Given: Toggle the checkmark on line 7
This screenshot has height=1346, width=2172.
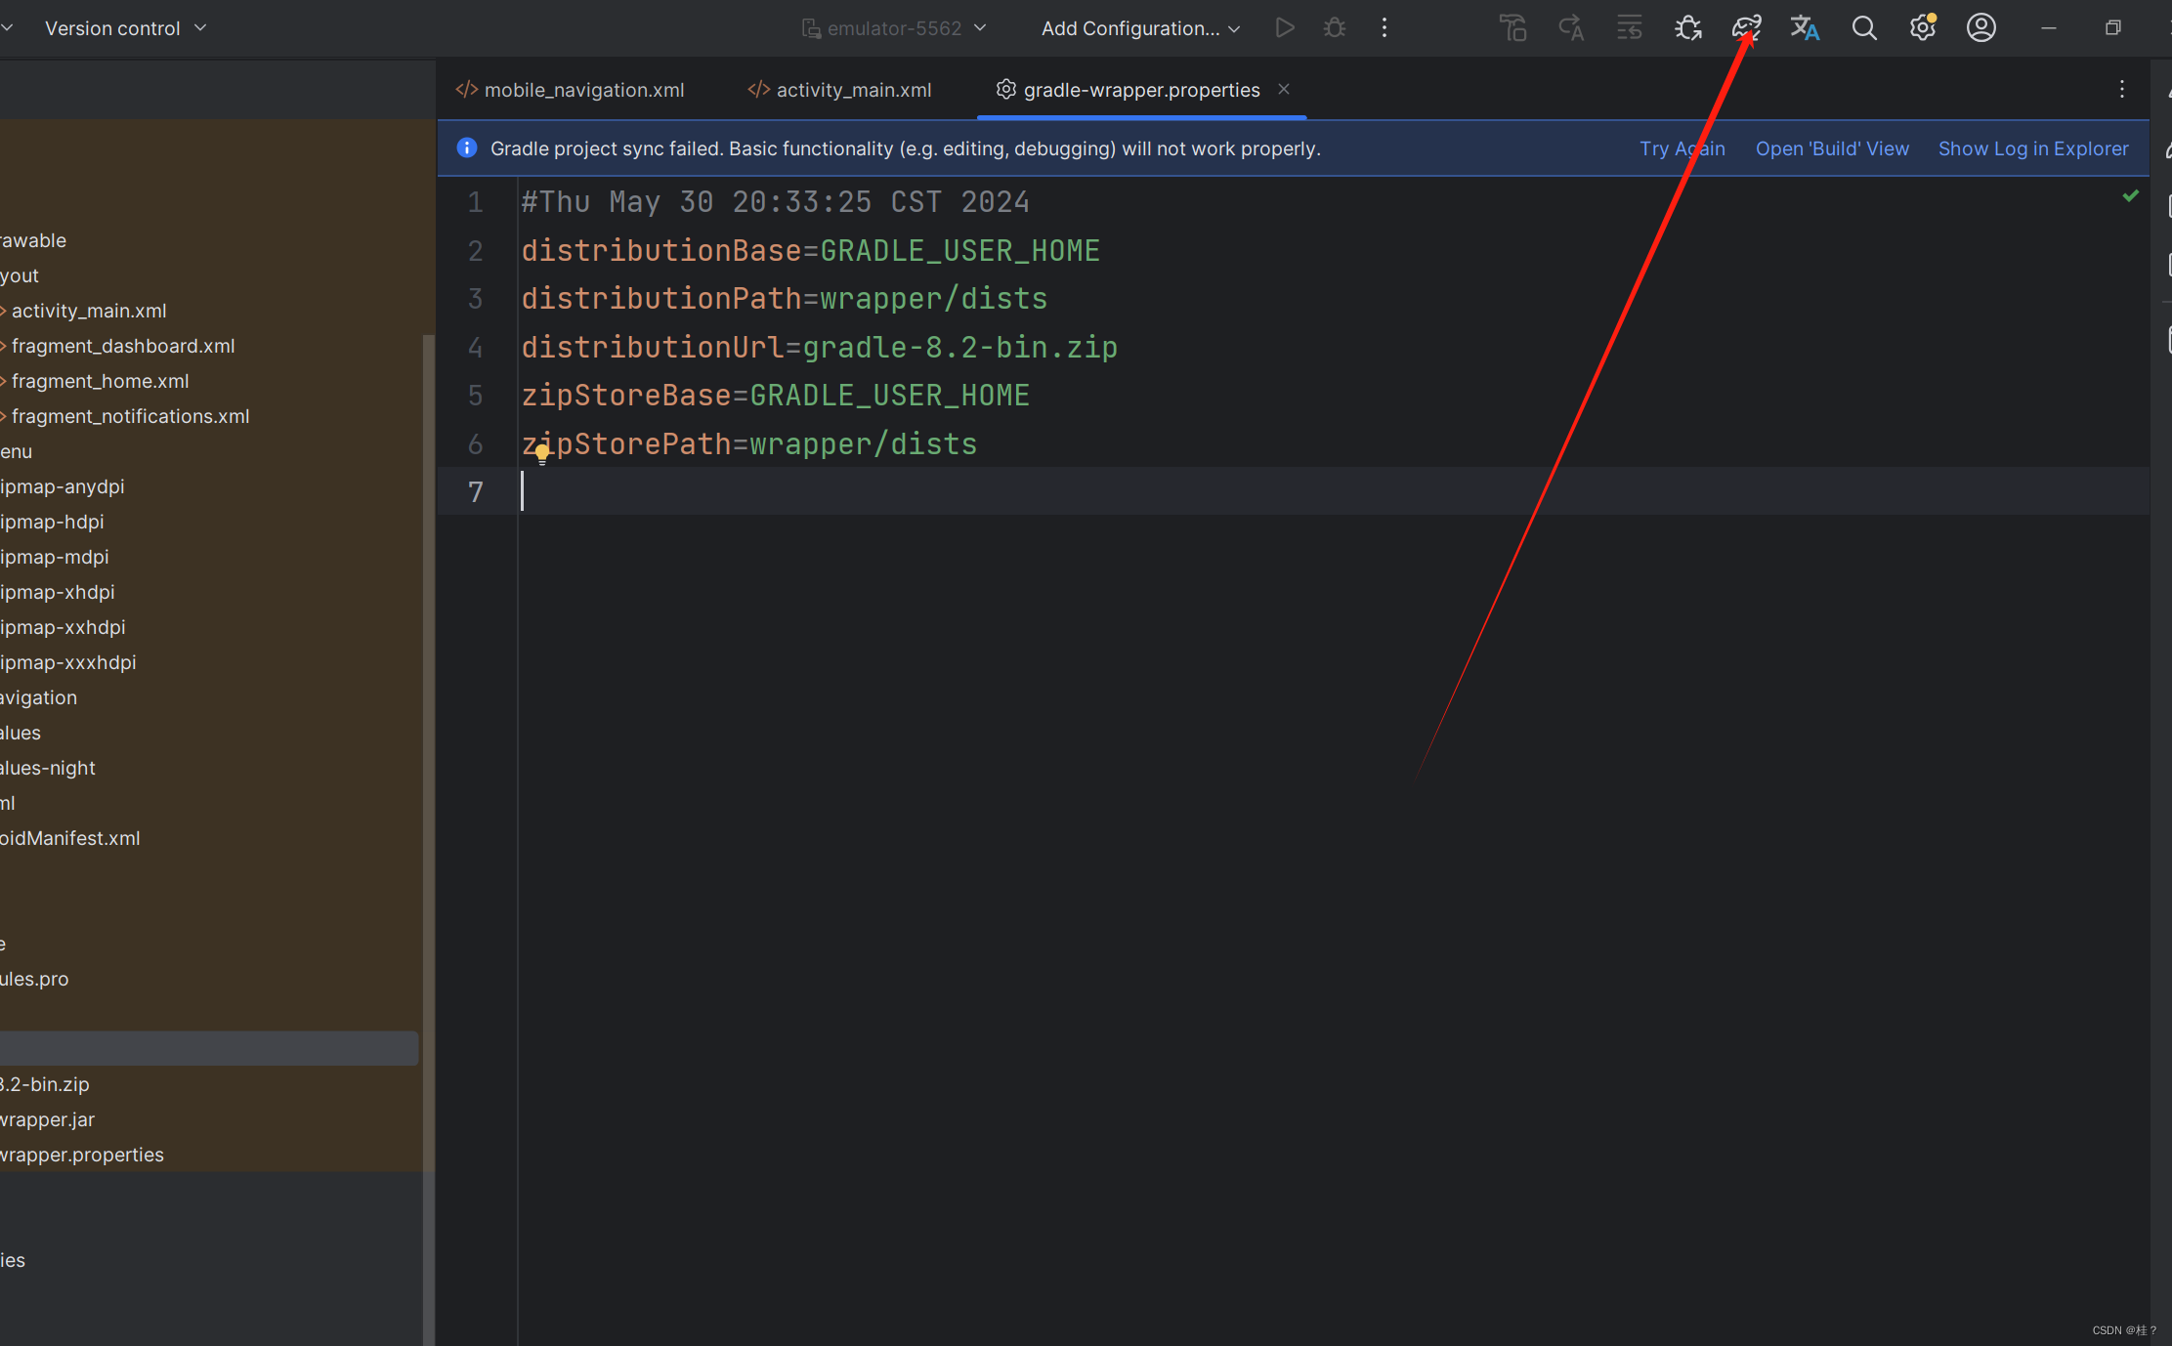Looking at the screenshot, I should (x=2132, y=198).
